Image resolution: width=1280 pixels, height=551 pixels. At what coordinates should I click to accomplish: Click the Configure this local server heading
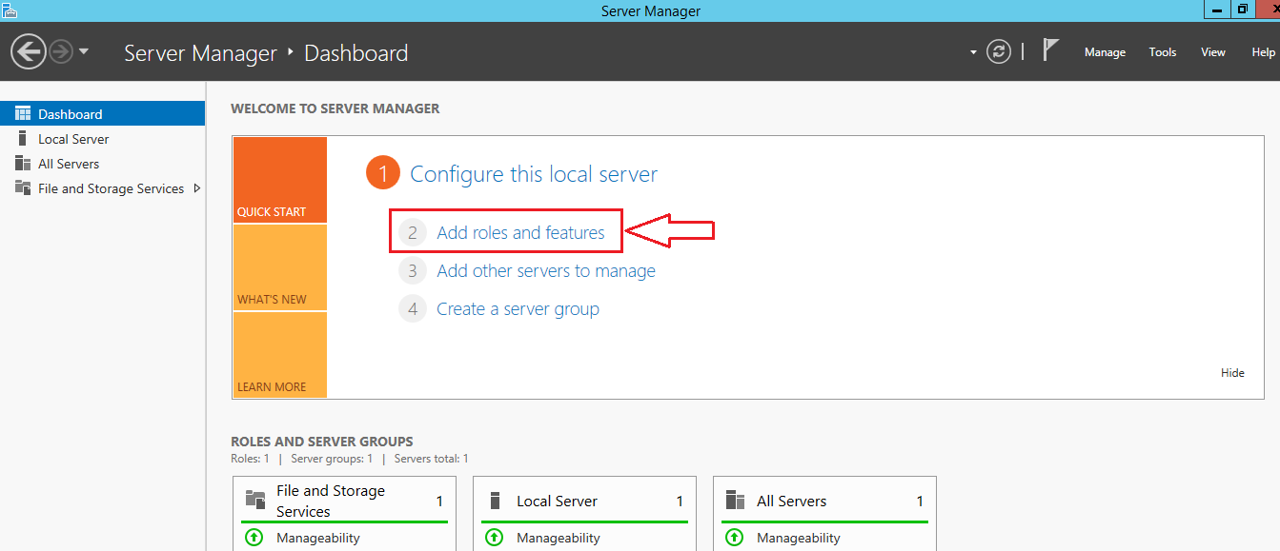[533, 174]
